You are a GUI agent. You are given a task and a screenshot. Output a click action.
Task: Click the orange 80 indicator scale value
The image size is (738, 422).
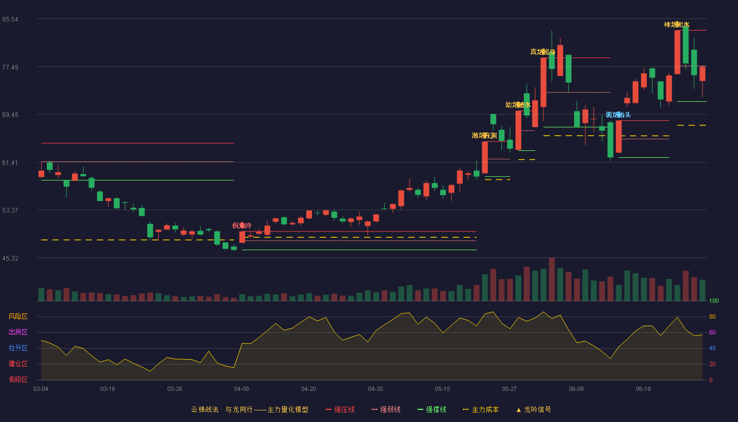click(712, 316)
